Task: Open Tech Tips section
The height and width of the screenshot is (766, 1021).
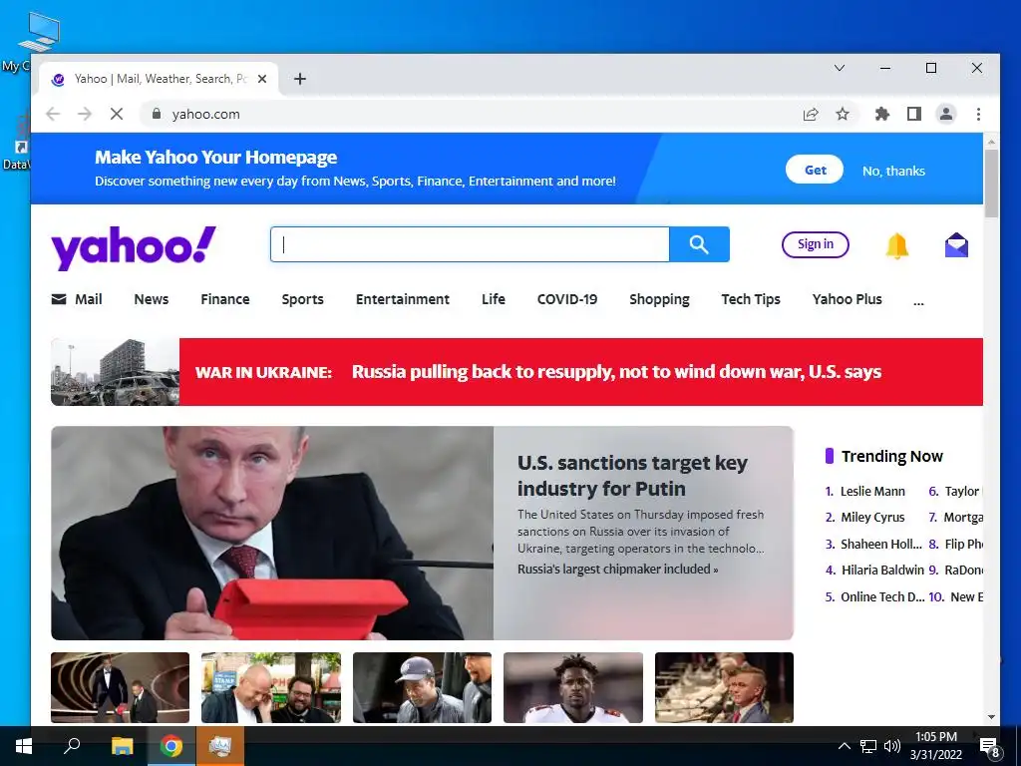Action: [750, 299]
